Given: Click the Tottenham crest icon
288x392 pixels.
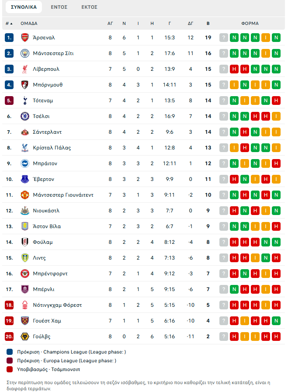Looking at the screenshot, I should pyautogui.click(x=24, y=101).
